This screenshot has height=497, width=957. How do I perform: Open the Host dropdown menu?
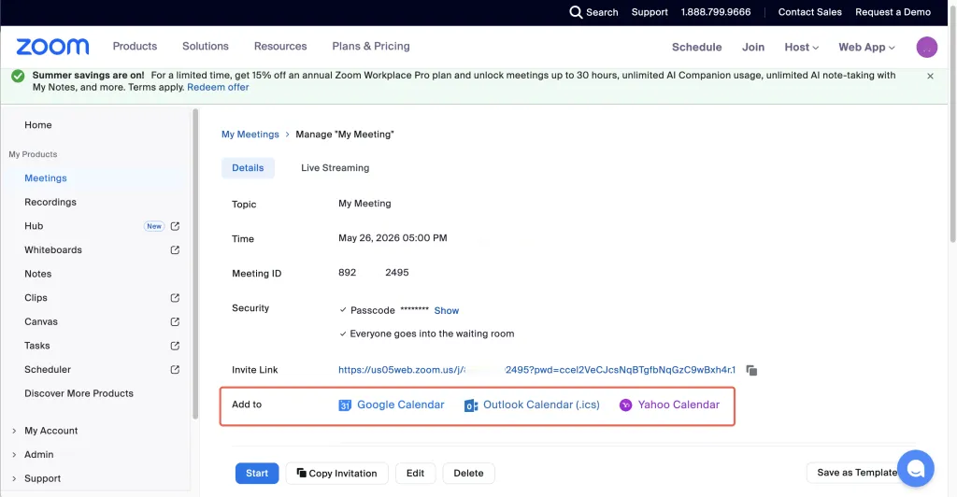click(801, 47)
